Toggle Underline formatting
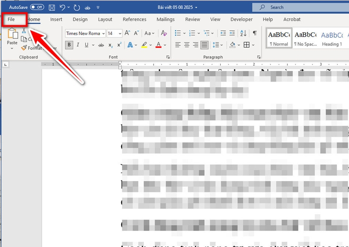This screenshot has height=247, width=349. [86, 45]
